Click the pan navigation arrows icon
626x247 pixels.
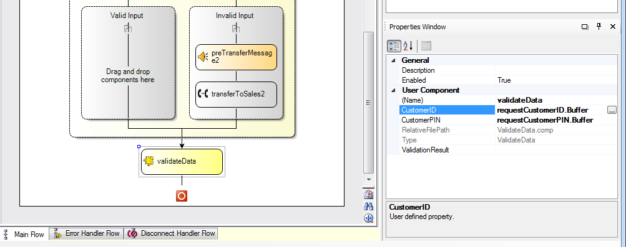click(x=368, y=218)
